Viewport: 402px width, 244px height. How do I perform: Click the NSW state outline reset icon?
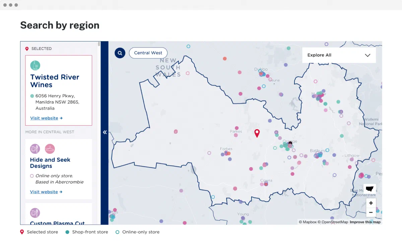tap(370, 189)
